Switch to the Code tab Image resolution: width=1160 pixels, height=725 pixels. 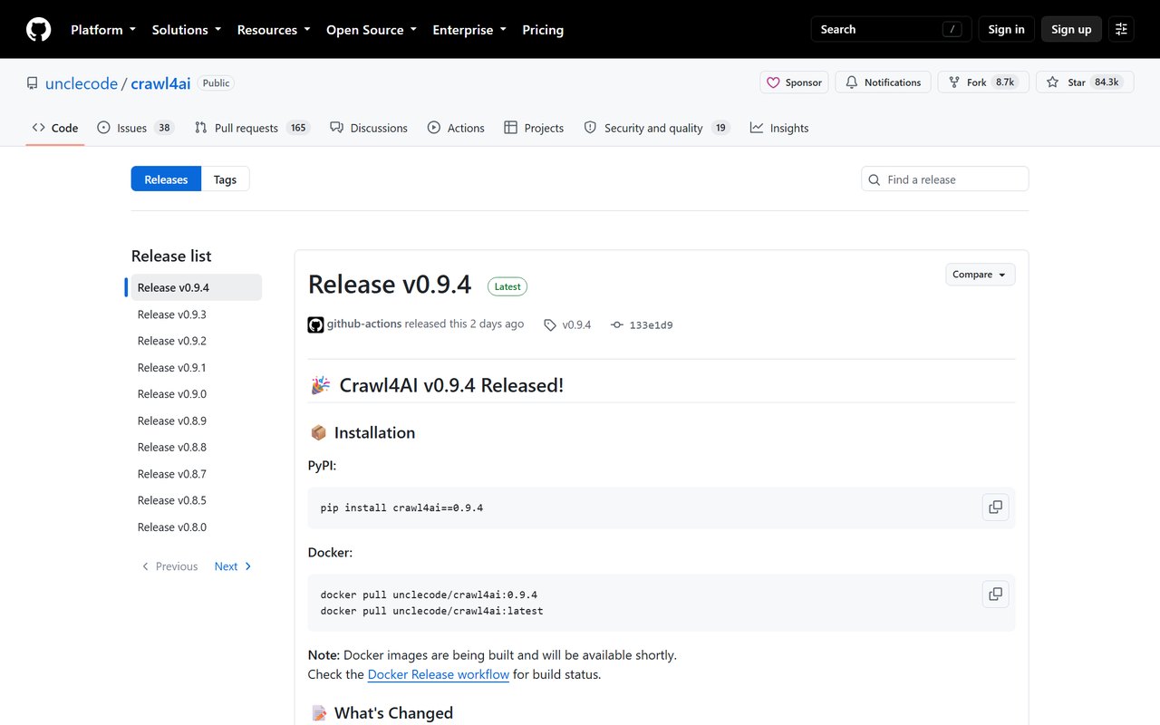[x=55, y=128]
